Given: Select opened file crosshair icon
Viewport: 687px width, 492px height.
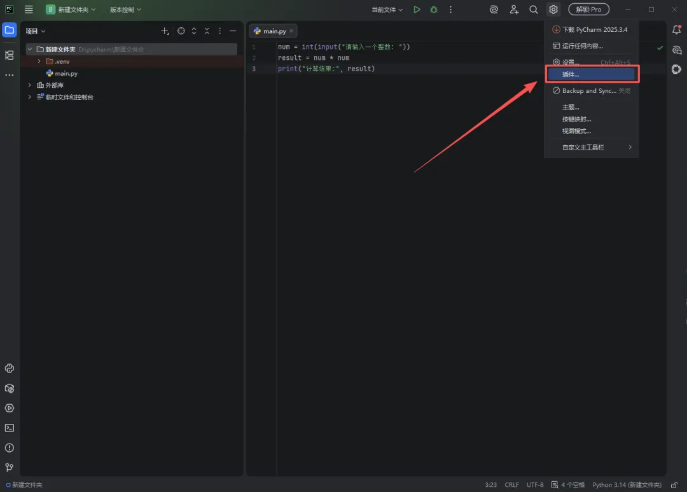Looking at the screenshot, I should point(181,31).
